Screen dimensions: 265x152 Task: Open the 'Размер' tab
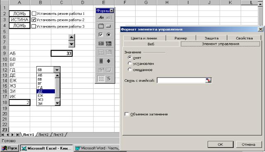tap(181, 38)
